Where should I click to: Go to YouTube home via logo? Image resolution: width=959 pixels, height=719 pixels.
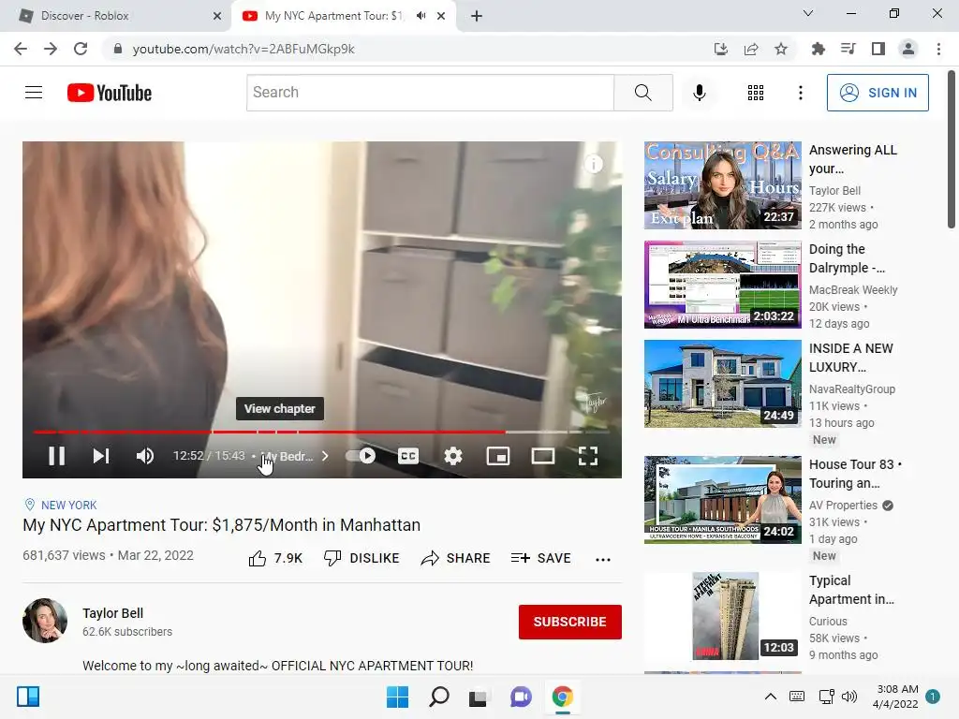pos(110,93)
